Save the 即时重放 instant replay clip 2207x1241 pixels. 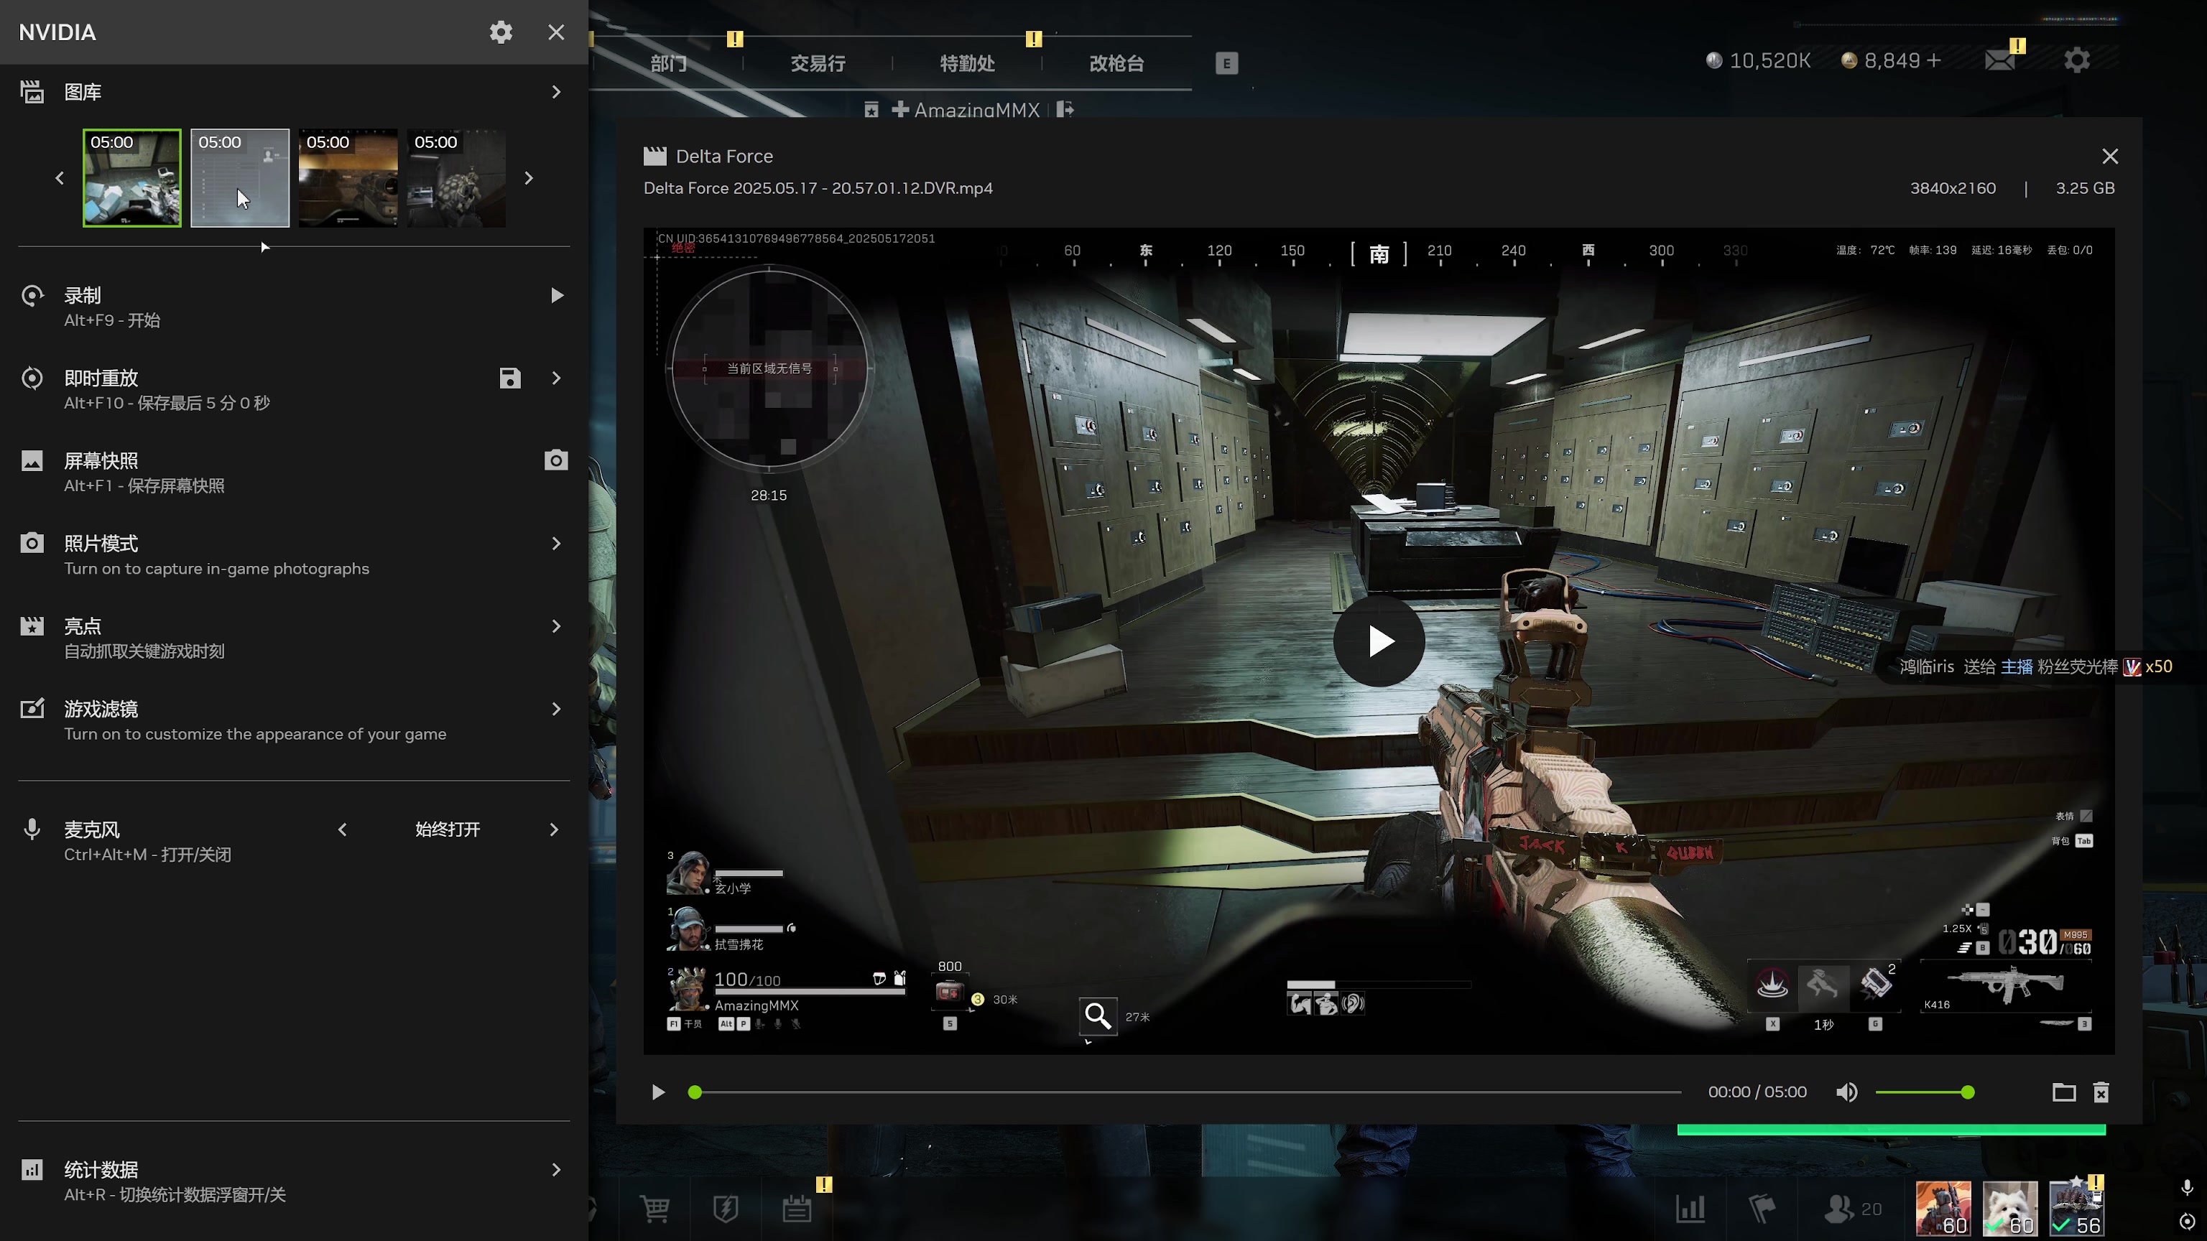(510, 378)
